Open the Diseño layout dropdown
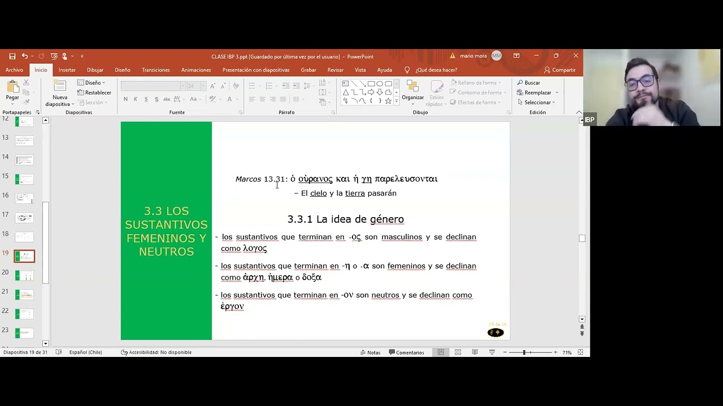This screenshot has width=723, height=406. click(x=92, y=83)
